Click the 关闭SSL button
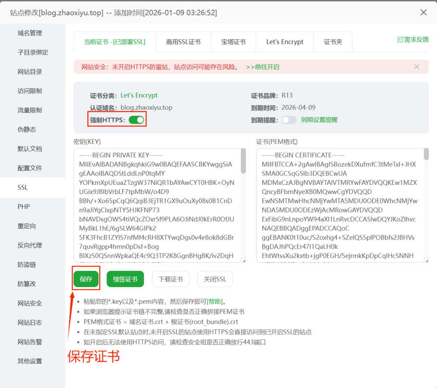437x388 pixels. coord(215,279)
